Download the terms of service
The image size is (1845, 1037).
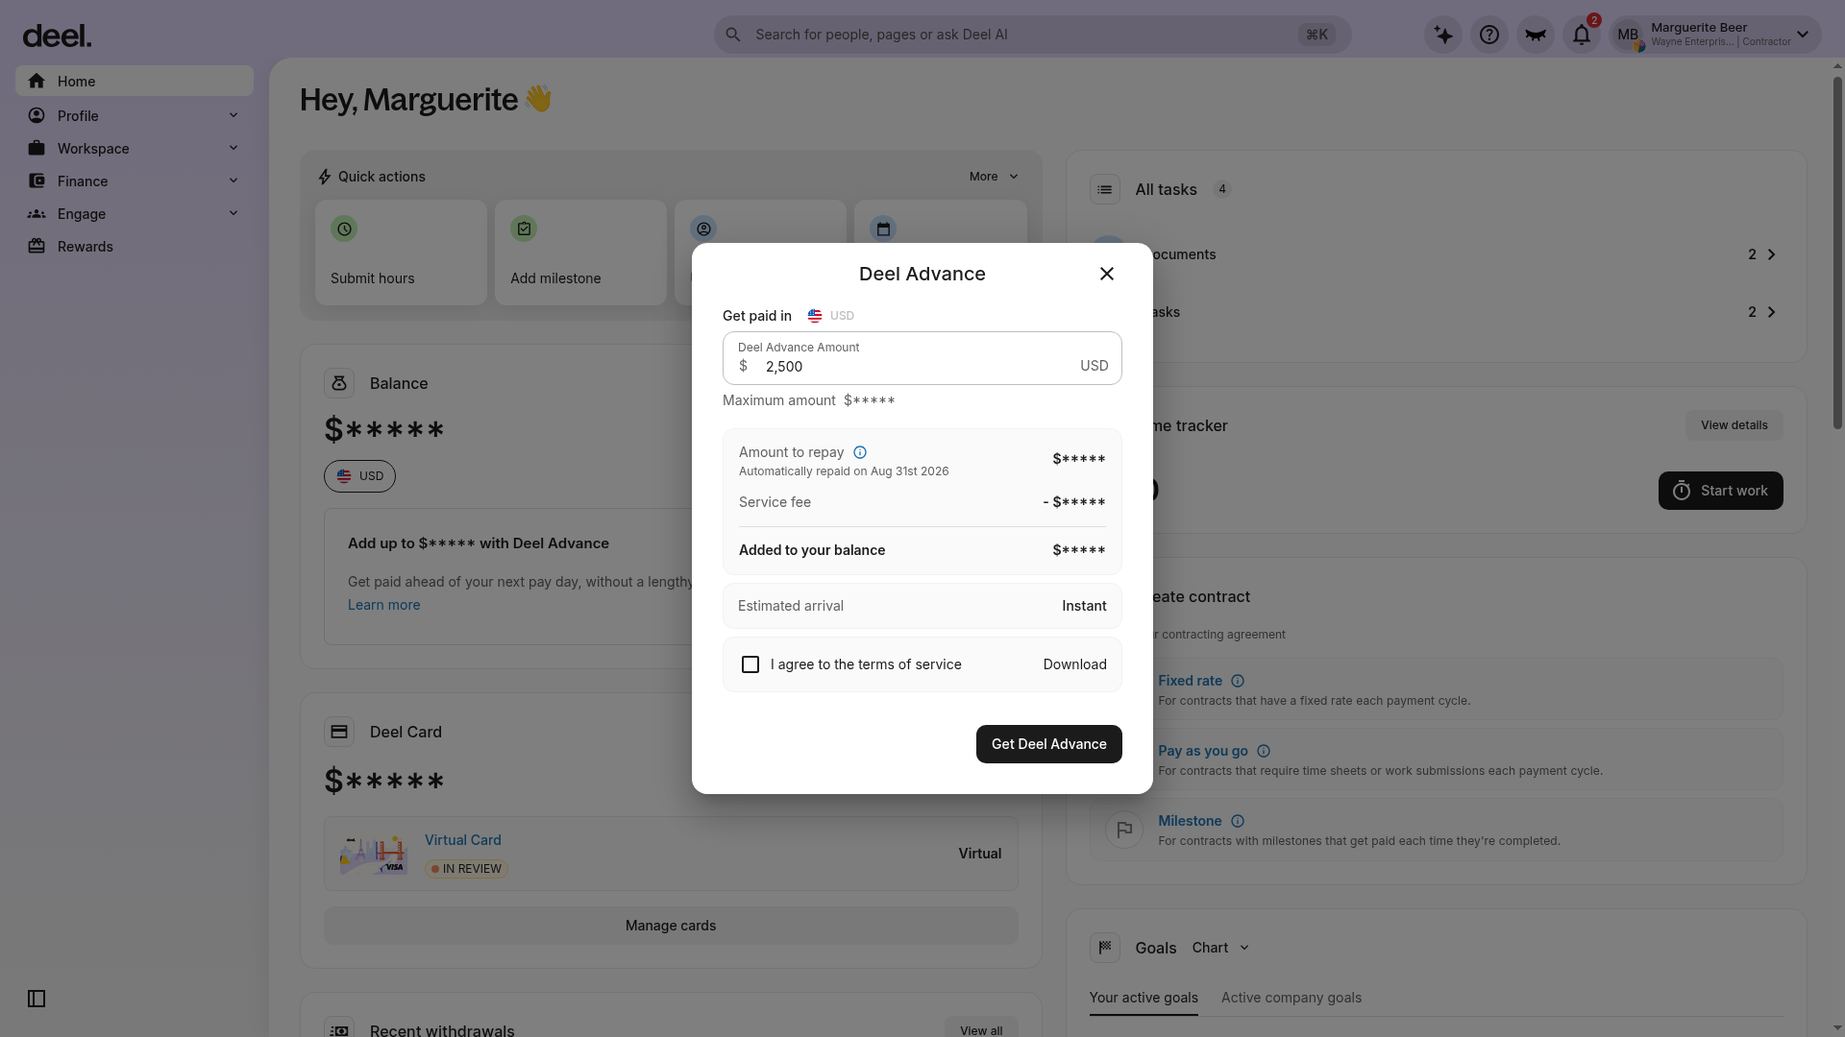click(x=1075, y=664)
